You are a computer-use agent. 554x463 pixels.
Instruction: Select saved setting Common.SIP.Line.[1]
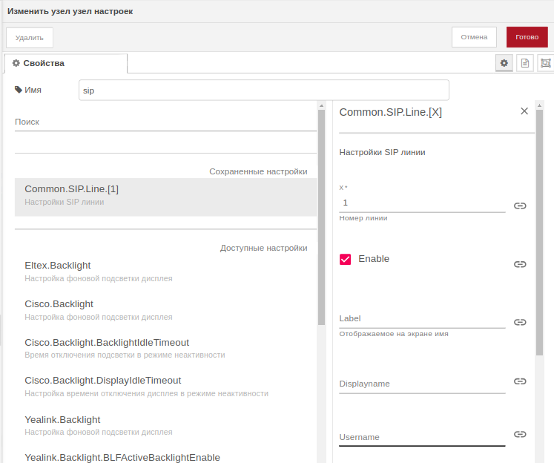(x=165, y=195)
